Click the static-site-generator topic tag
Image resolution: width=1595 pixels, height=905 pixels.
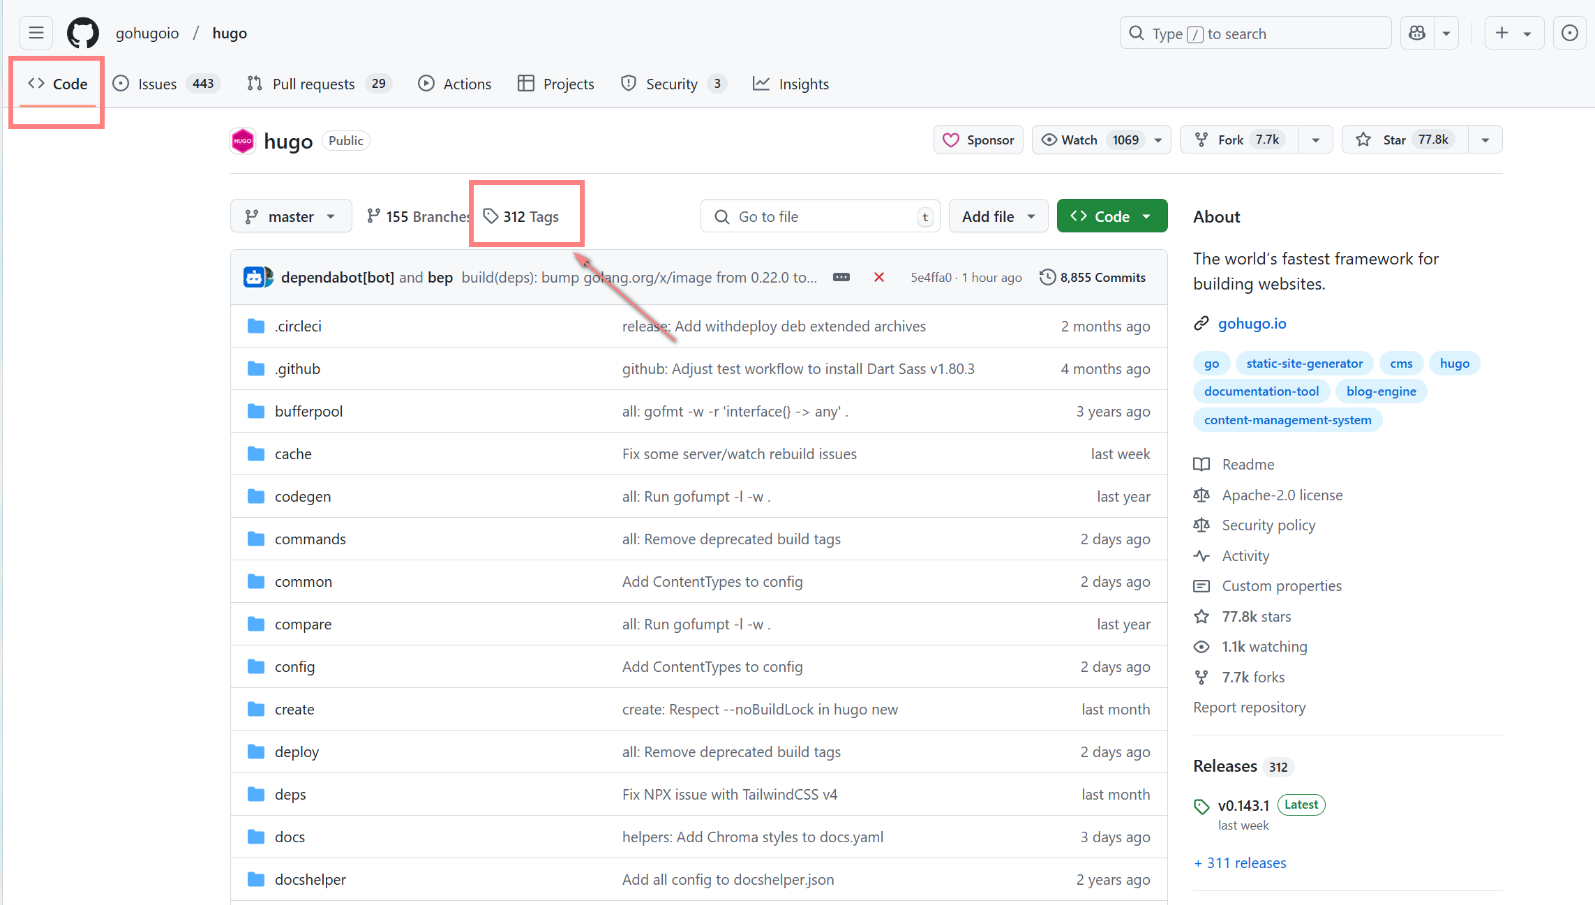coord(1304,363)
